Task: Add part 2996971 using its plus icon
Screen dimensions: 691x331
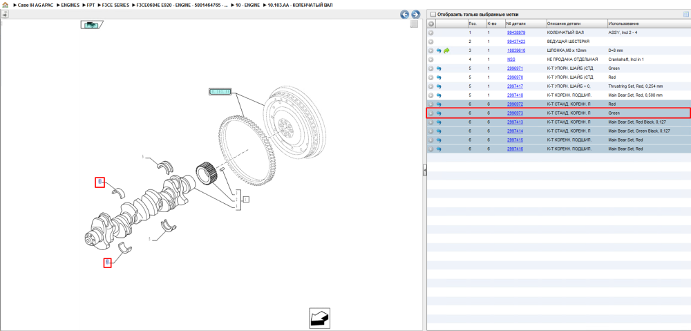Action: click(x=431, y=68)
